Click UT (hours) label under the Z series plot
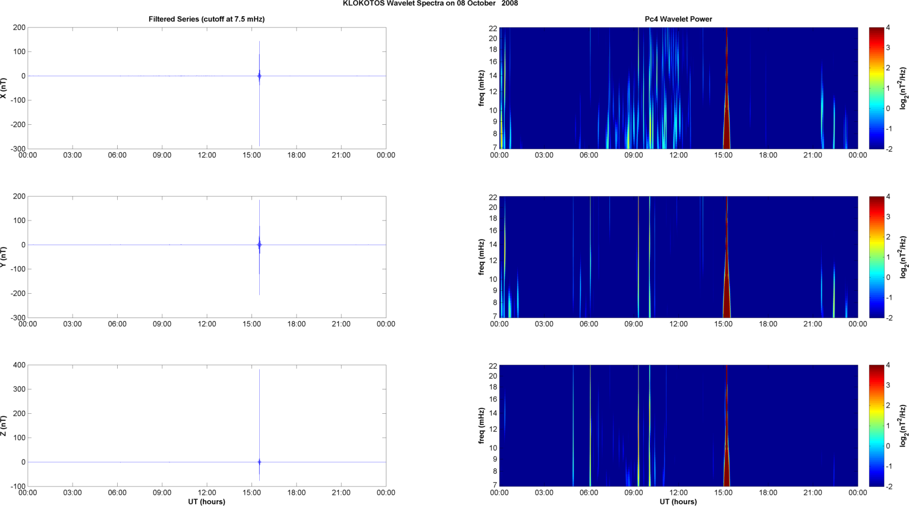Image resolution: width=909 pixels, height=506 pixels. pos(206,502)
